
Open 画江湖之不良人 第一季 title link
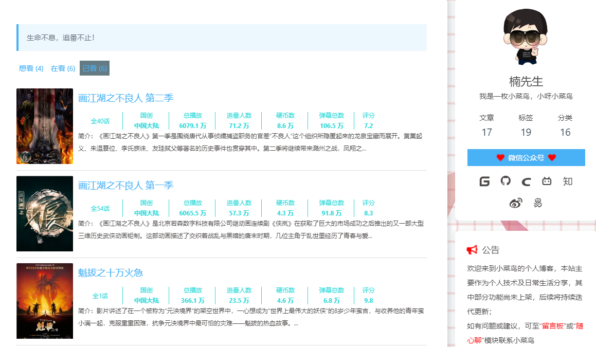click(x=125, y=185)
